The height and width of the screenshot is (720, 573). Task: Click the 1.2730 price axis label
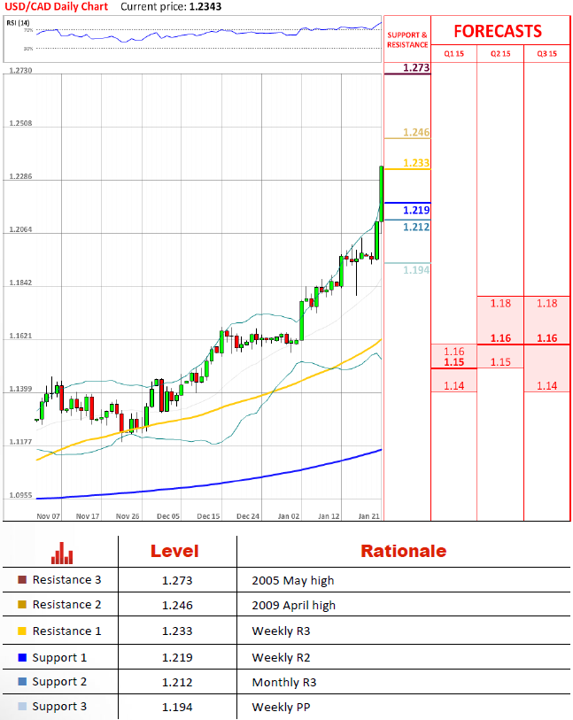tap(20, 70)
